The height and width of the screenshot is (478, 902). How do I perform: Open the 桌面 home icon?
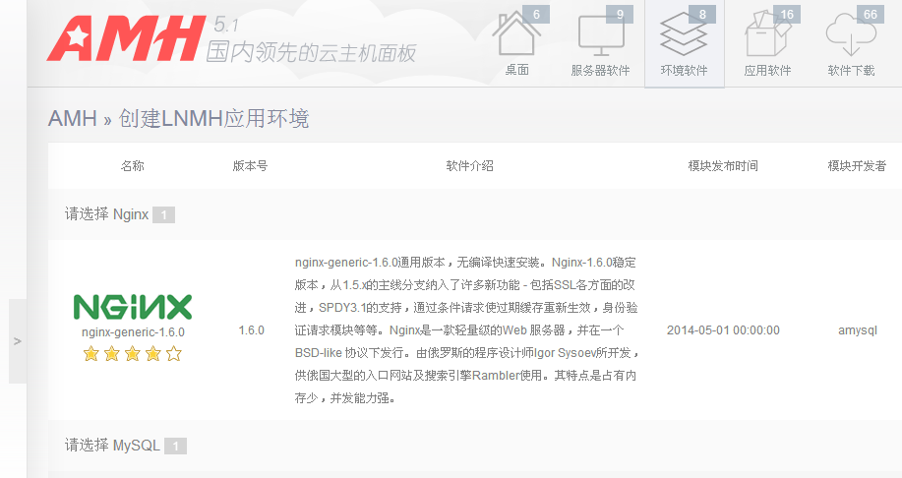click(516, 36)
